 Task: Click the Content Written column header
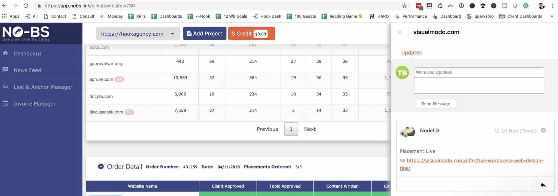pos(342,186)
